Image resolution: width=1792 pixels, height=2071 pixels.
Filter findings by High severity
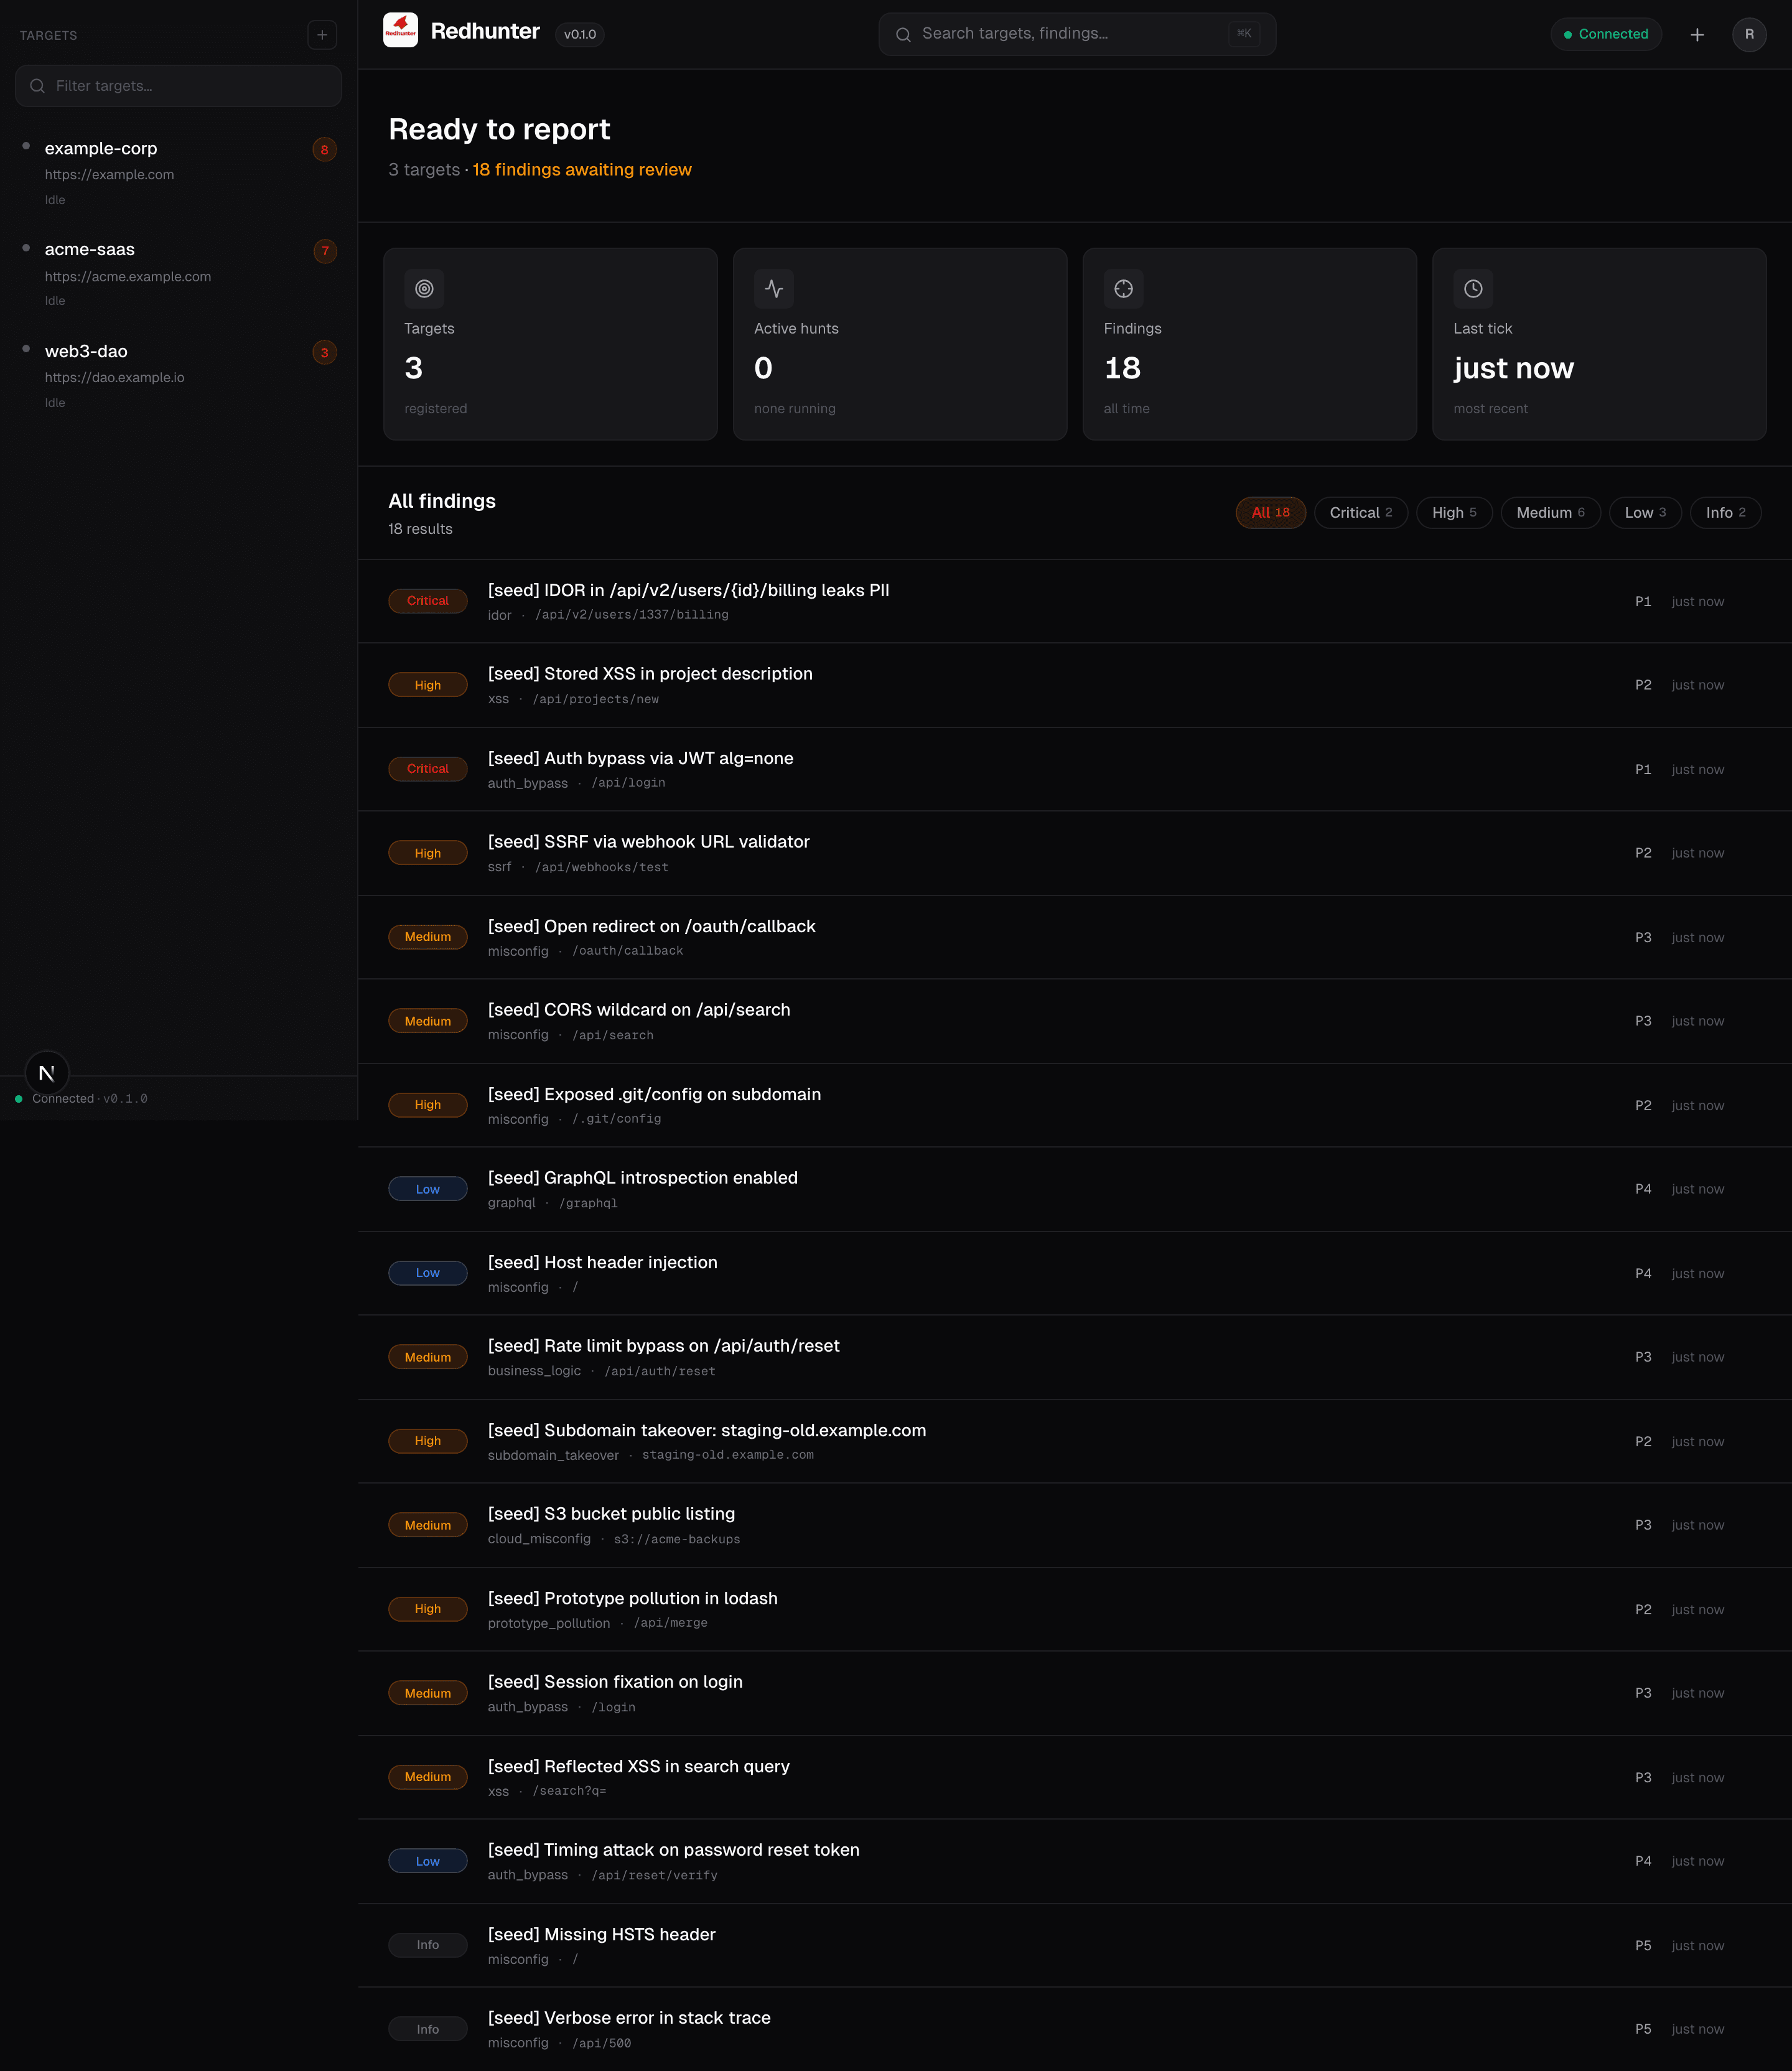1454,513
